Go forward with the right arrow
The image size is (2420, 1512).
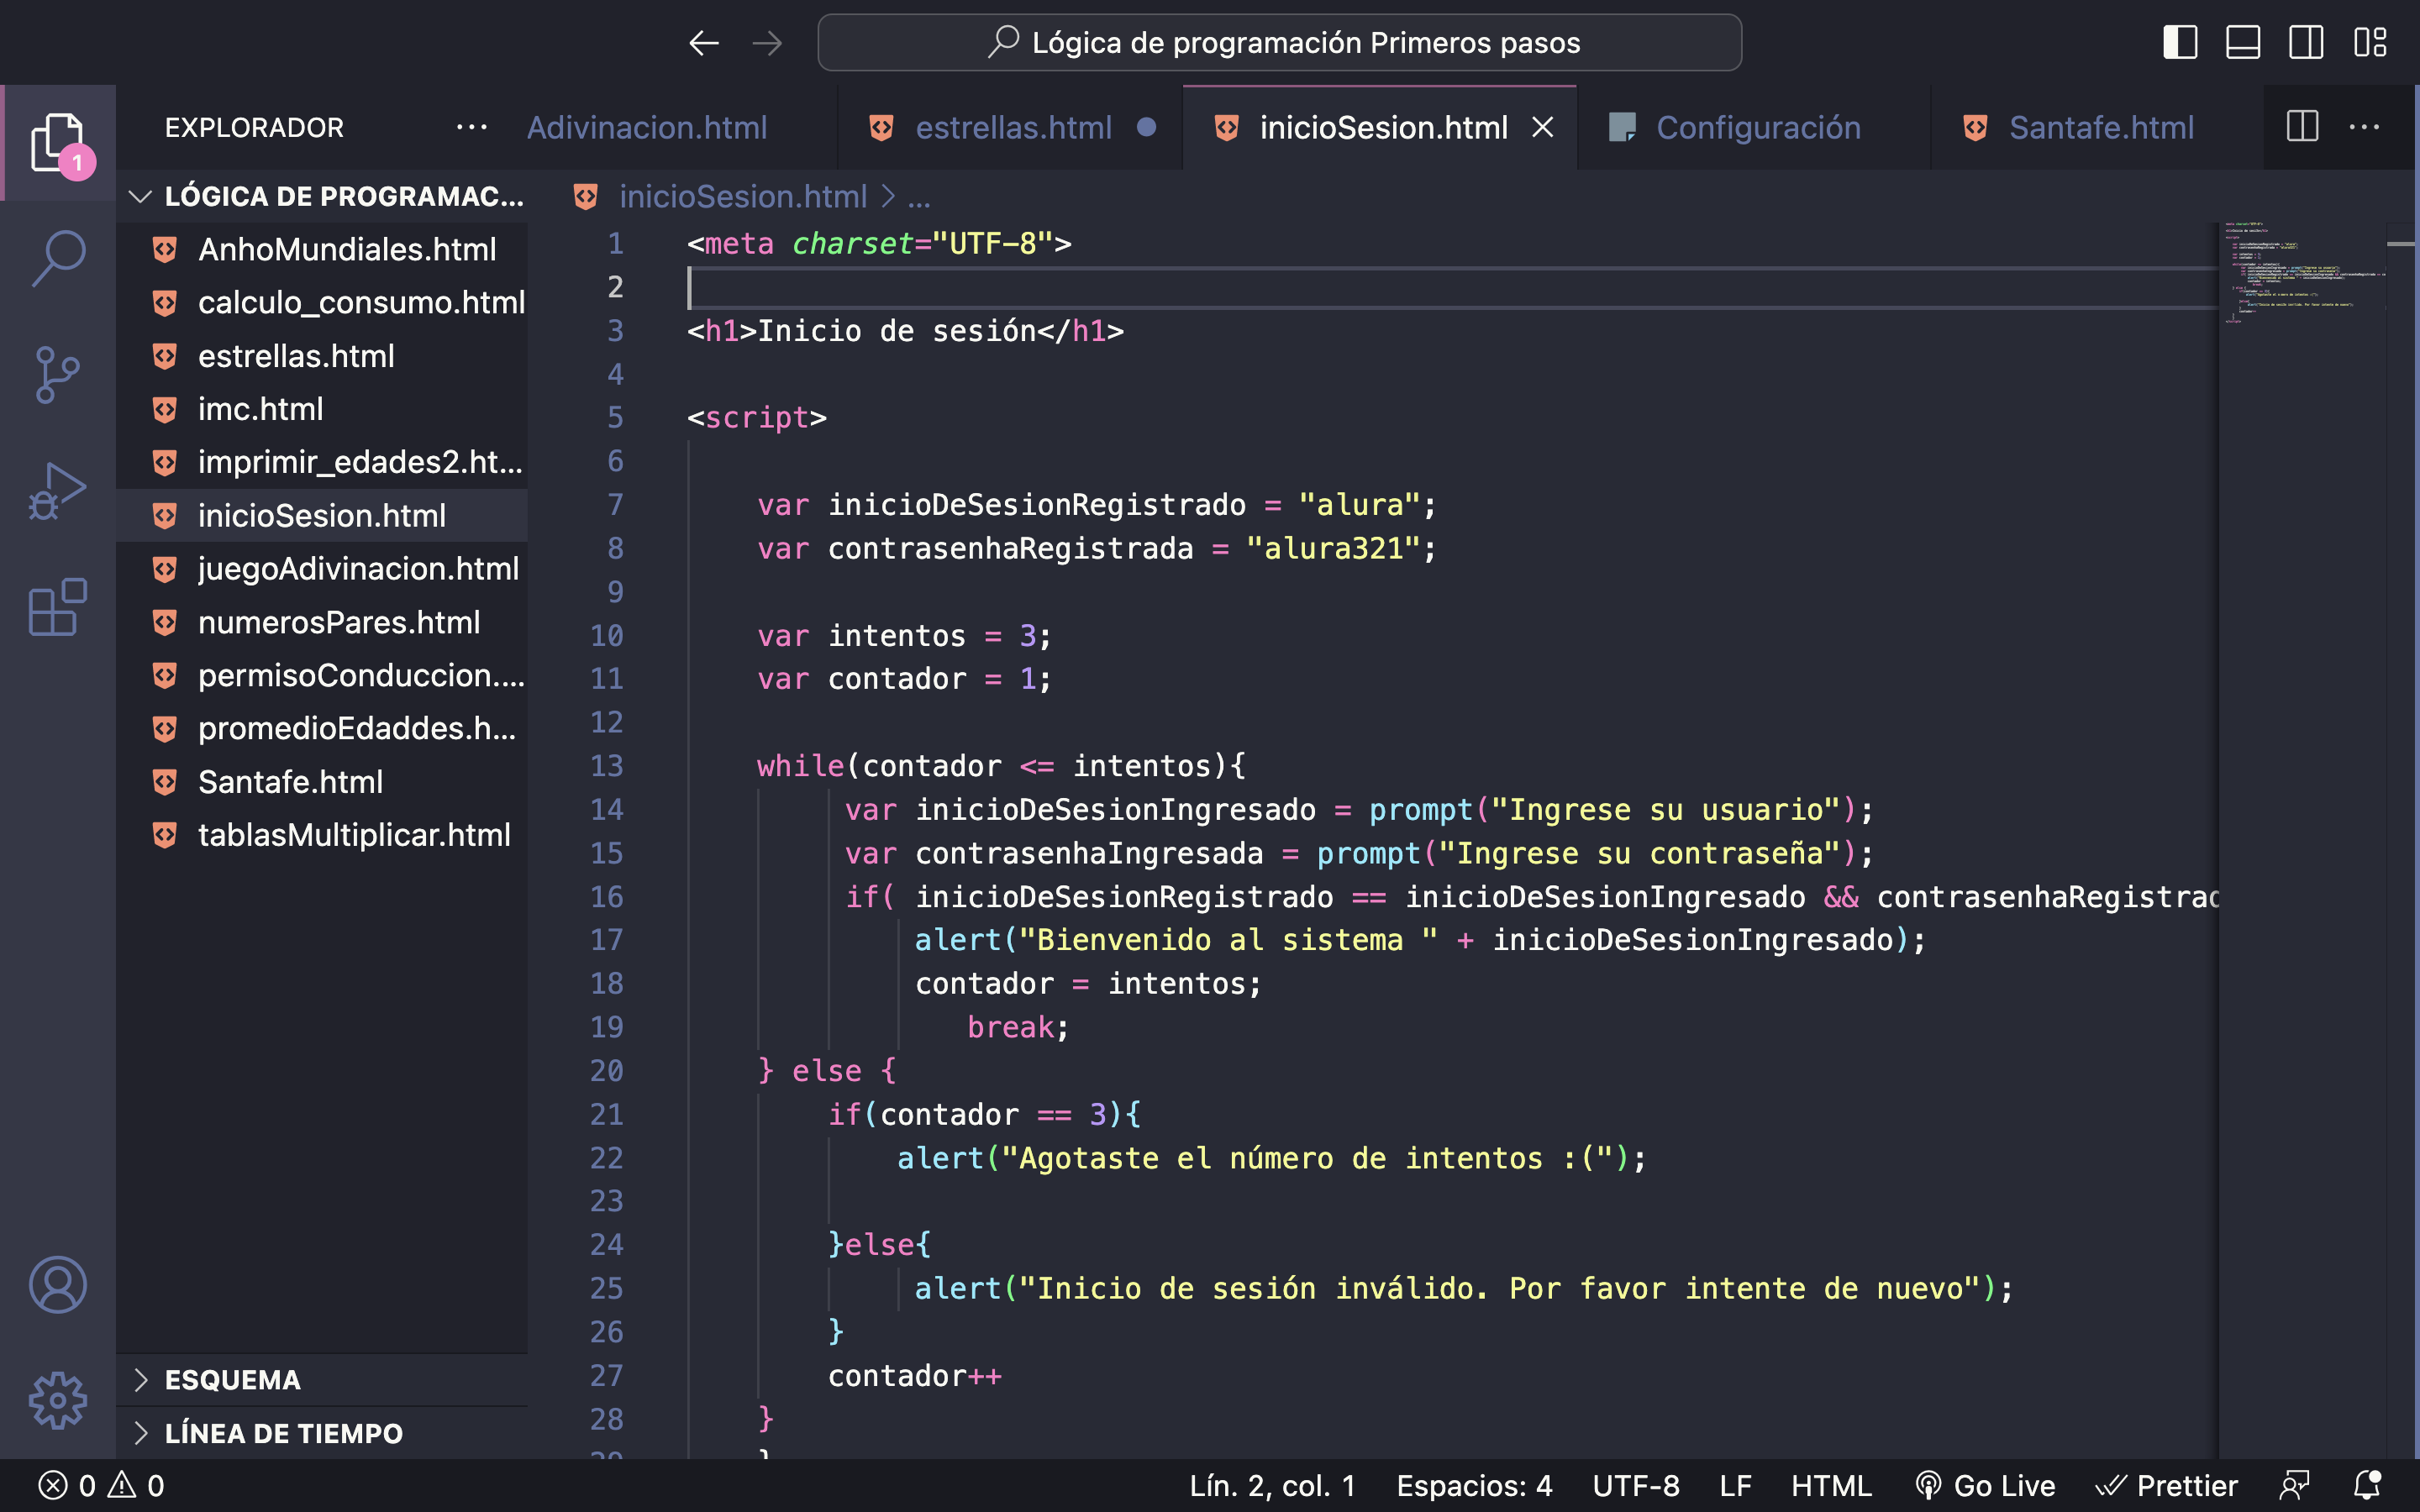[x=767, y=43]
